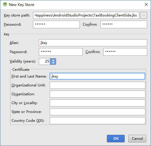Click the Organizational Unit field
Screen dimensions: 151x146
(97, 85)
